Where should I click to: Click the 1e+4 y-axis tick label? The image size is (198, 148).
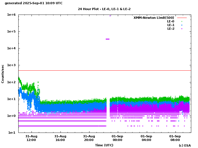[x=11, y=48]
